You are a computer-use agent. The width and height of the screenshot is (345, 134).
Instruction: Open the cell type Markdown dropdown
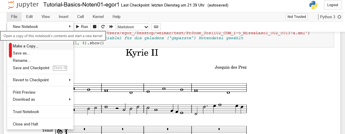point(133,27)
